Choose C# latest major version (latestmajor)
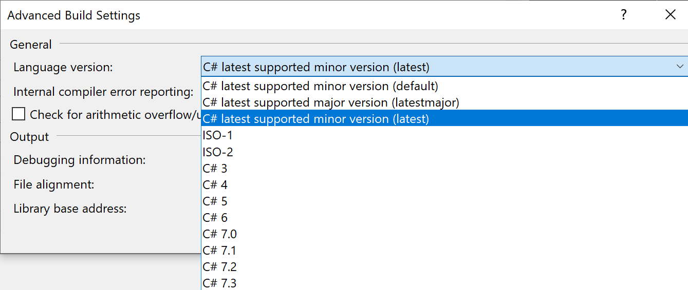Viewport: 688px width, 290px height. 331,102
